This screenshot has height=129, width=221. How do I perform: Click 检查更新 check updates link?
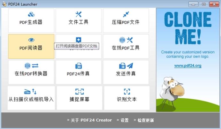(146, 120)
